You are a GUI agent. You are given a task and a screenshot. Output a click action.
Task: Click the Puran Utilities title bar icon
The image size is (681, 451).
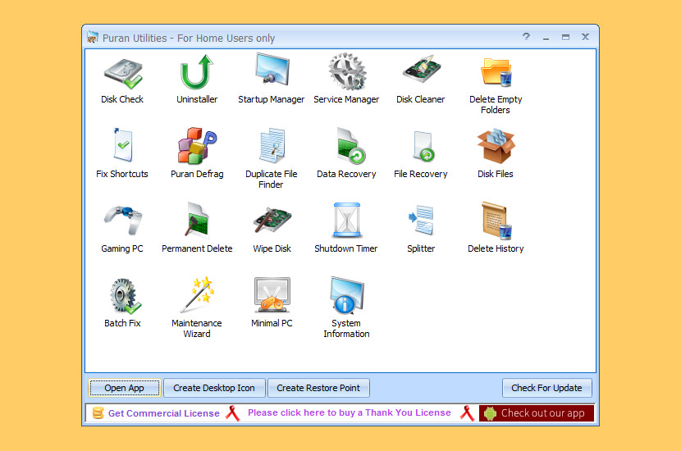coord(93,38)
